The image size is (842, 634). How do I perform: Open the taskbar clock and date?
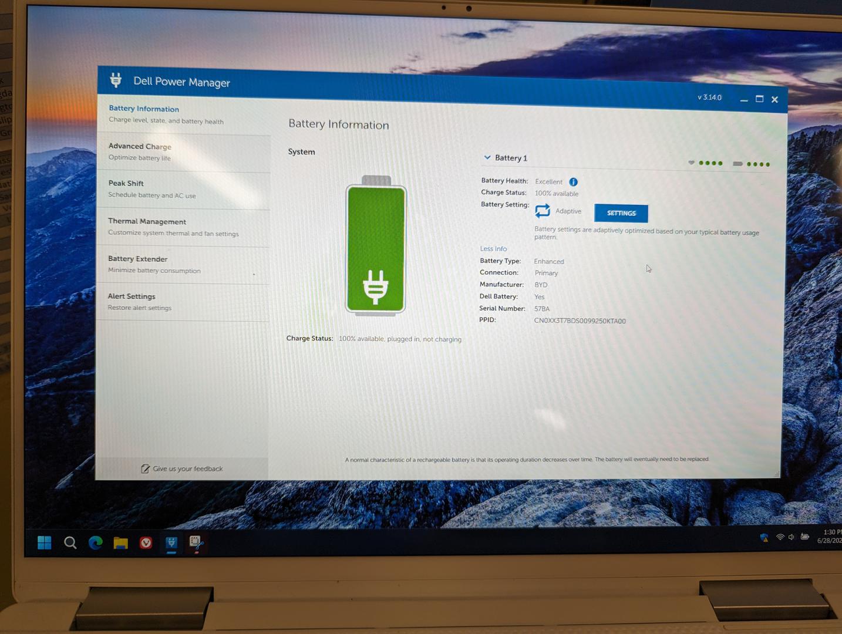829,537
